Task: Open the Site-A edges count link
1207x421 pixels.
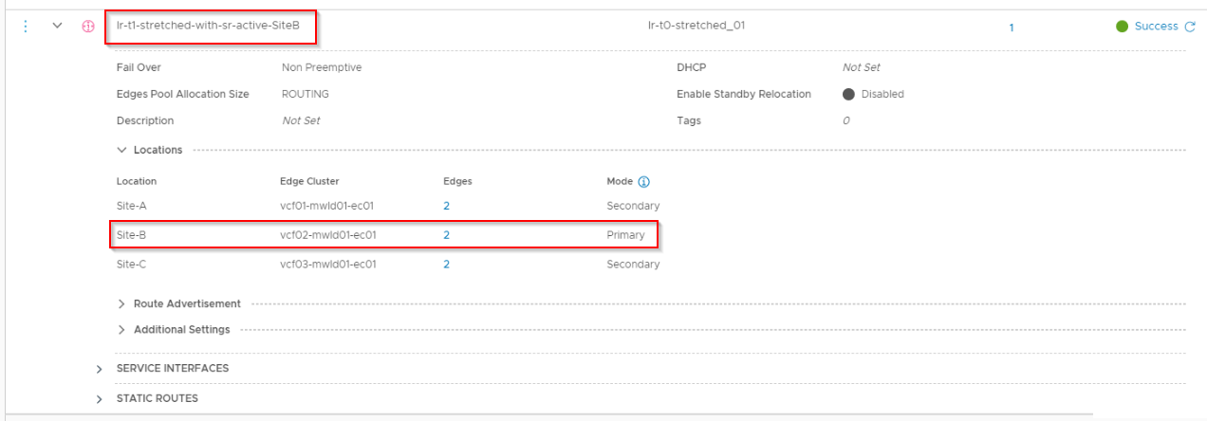Action: point(446,206)
